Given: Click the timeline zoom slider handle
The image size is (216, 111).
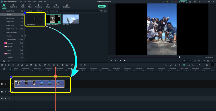Looking at the screenshot, I should tap(199, 65).
